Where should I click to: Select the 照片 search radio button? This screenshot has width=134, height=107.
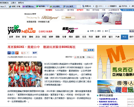[x=103, y=31]
